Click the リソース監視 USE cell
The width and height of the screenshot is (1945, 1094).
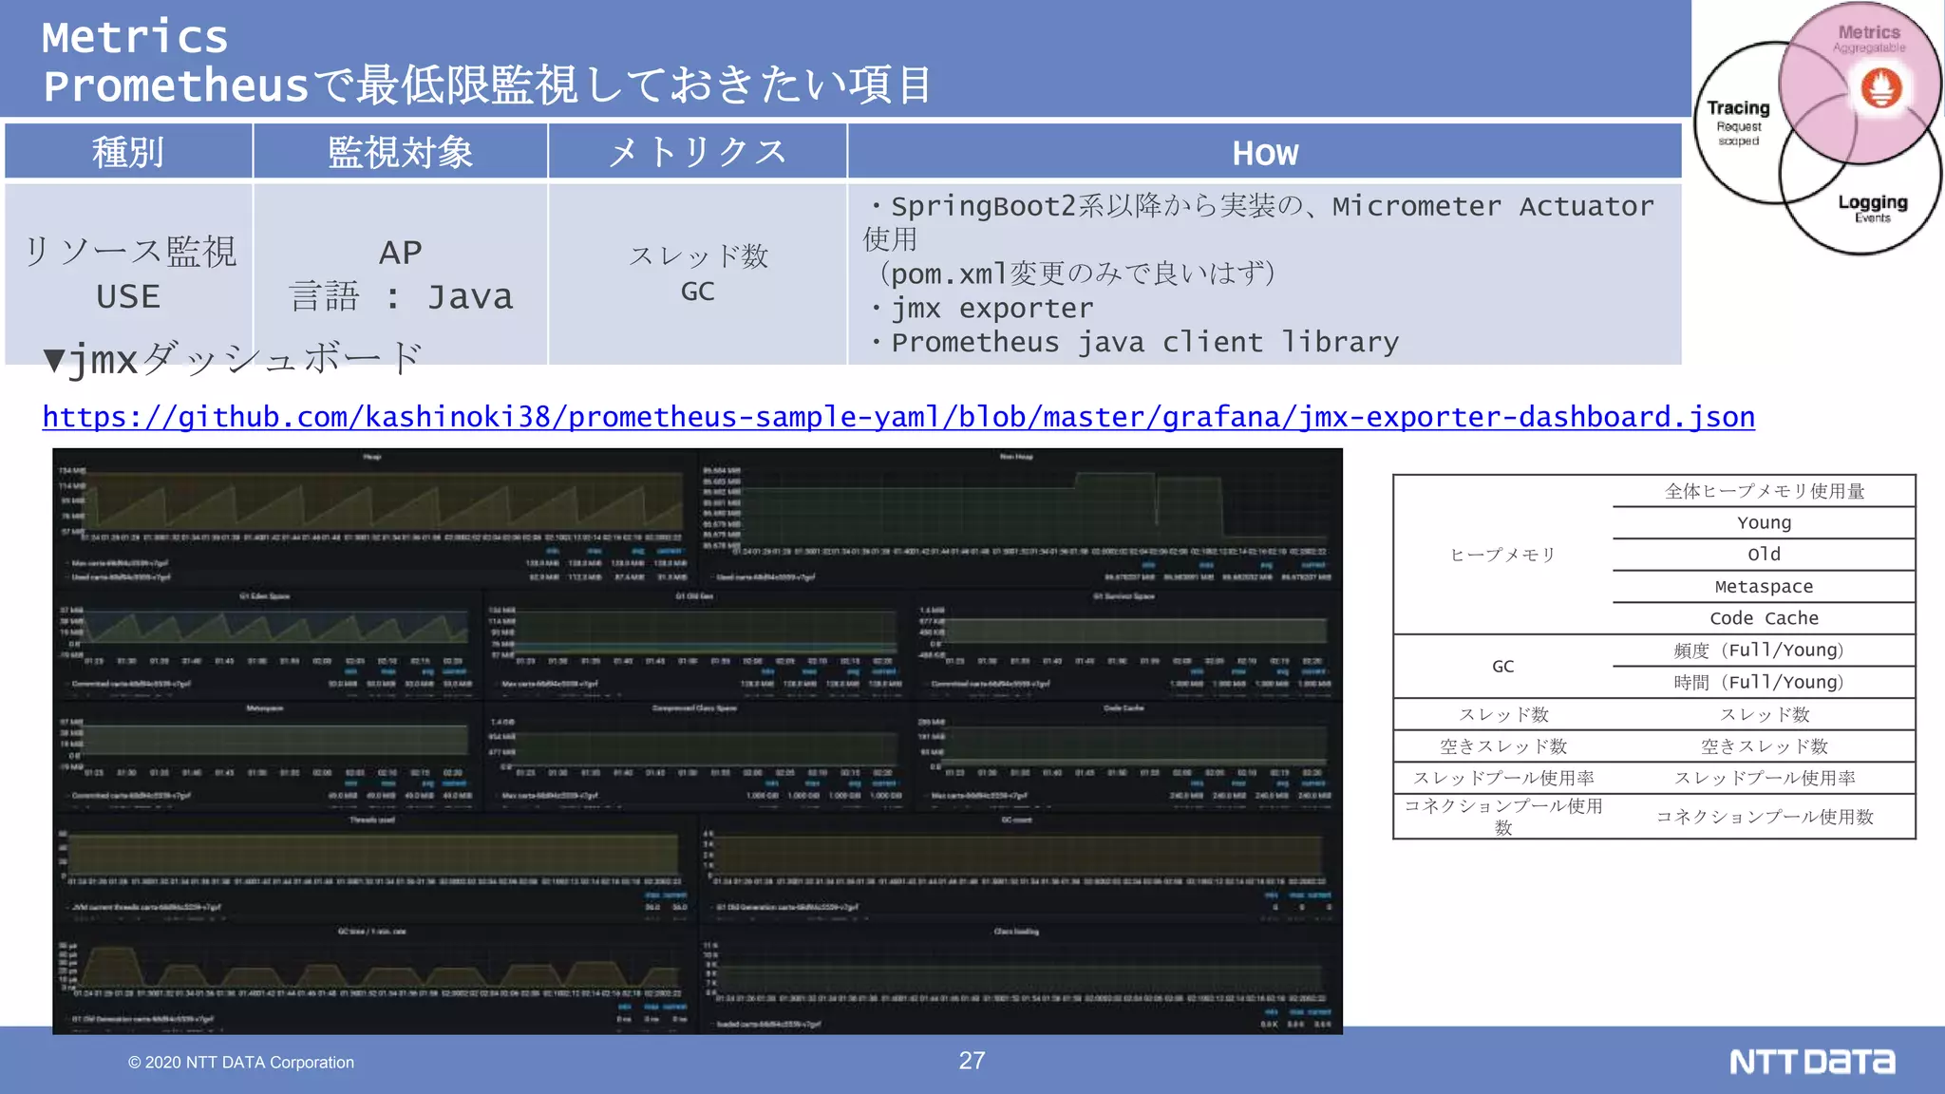(x=128, y=273)
